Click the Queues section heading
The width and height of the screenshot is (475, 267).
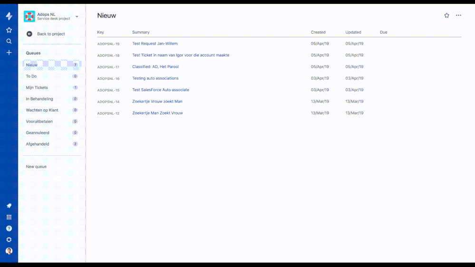click(x=33, y=53)
